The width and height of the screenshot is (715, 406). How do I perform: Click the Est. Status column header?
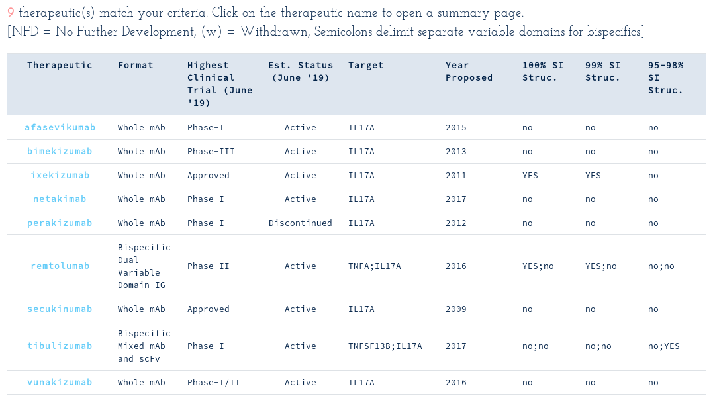coord(301,72)
